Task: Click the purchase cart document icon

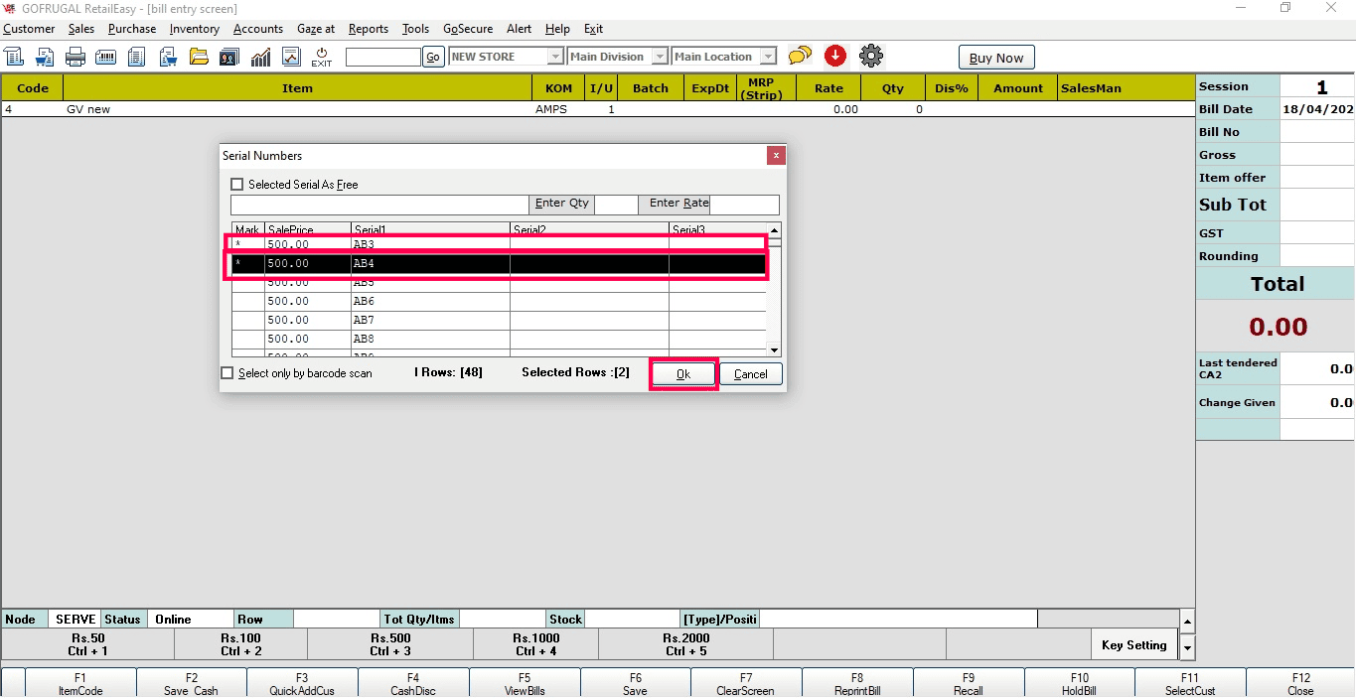Action: click(168, 57)
